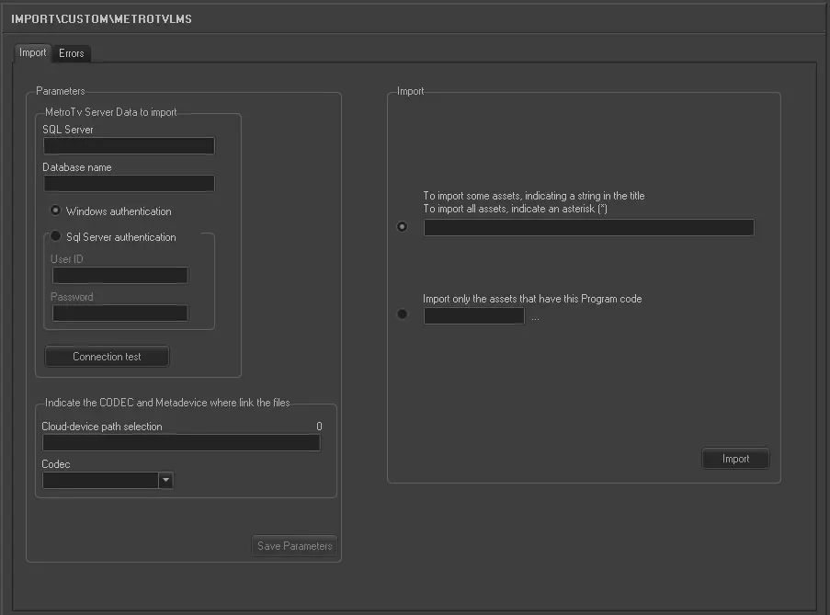Open Program code browse ellipsis button

click(535, 317)
